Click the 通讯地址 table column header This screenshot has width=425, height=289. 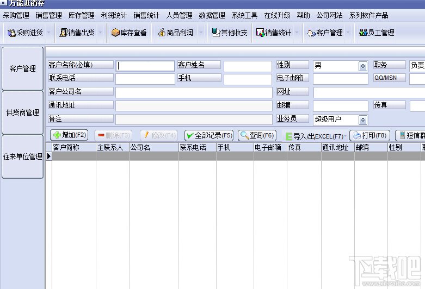click(x=338, y=147)
